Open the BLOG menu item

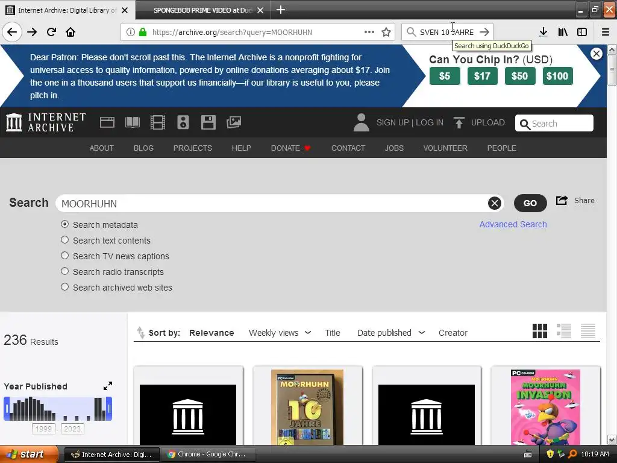click(x=143, y=148)
